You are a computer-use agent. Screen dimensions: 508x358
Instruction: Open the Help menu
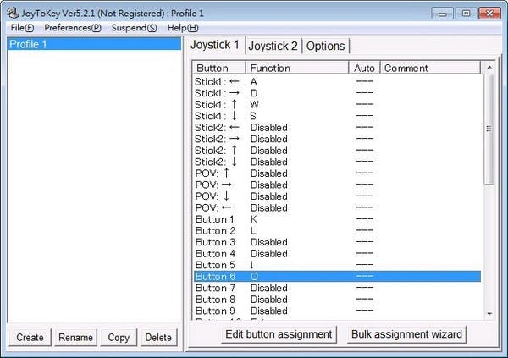(183, 28)
